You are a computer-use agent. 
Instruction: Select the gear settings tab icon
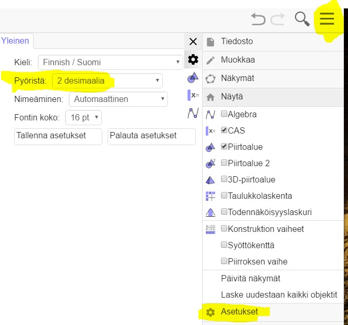193,59
